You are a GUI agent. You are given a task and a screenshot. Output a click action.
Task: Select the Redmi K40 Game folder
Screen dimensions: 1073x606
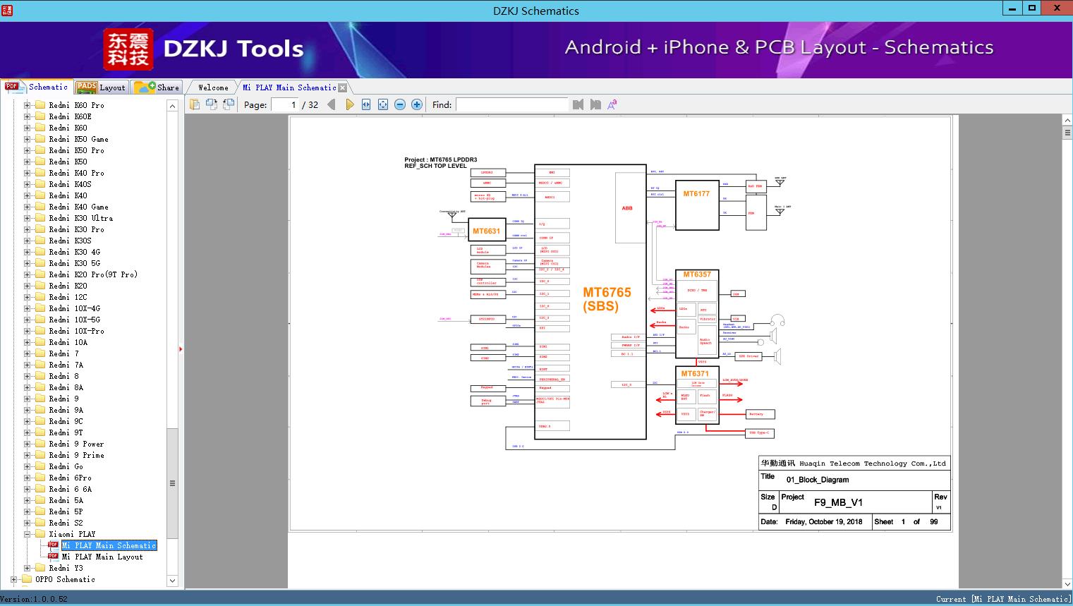point(78,207)
